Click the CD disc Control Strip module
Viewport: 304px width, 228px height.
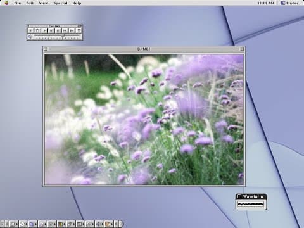[41, 224]
